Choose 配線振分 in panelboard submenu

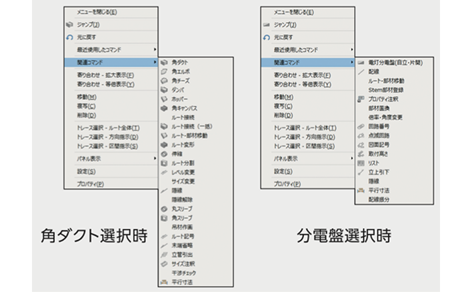click(x=379, y=199)
